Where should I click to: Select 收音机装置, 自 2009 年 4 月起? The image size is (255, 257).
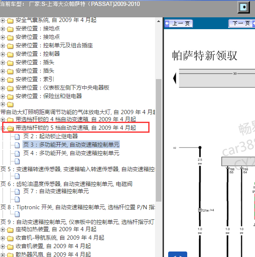pos(53,246)
